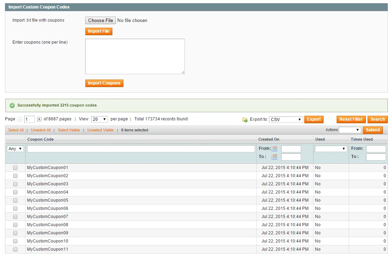
Task: Click Successfully imported 2215 coupon codes message
Action: click(57, 105)
